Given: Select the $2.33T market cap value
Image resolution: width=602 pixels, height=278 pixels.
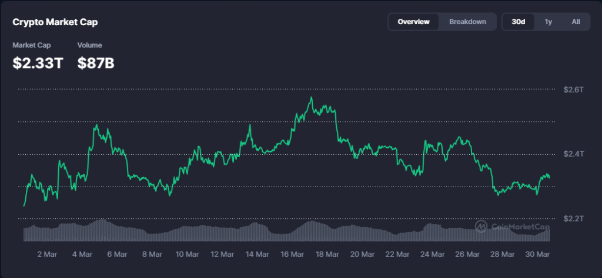Looking at the screenshot, I should (38, 63).
